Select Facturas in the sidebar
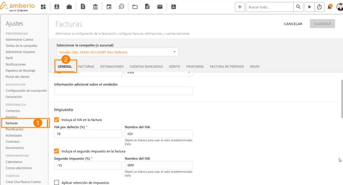 pyautogui.click(x=11, y=123)
